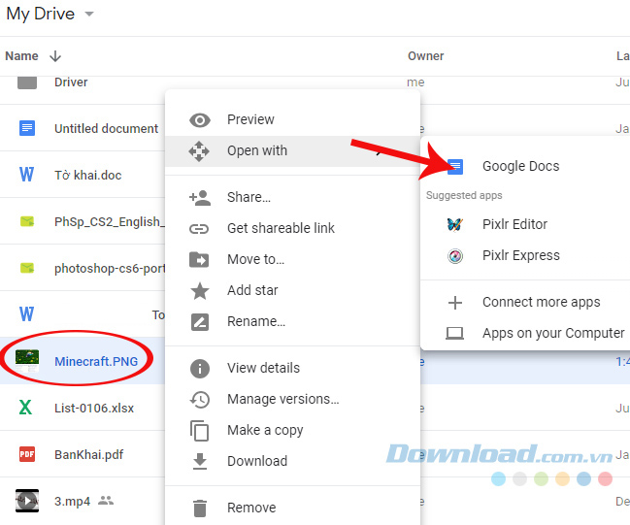This screenshot has width=630, height=525.
Task: Click the Make a copy icon
Action: (200, 431)
